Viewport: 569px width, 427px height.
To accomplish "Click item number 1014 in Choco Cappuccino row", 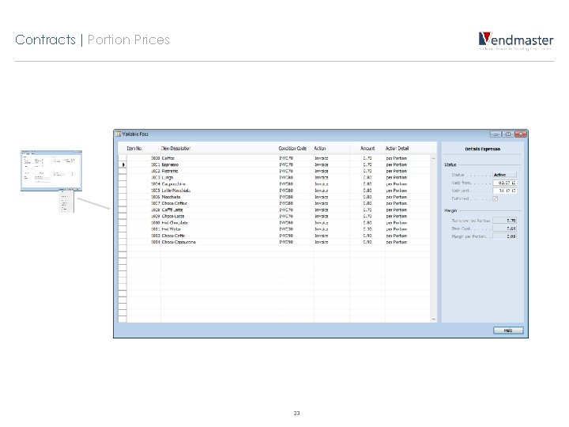I will click(x=156, y=242).
